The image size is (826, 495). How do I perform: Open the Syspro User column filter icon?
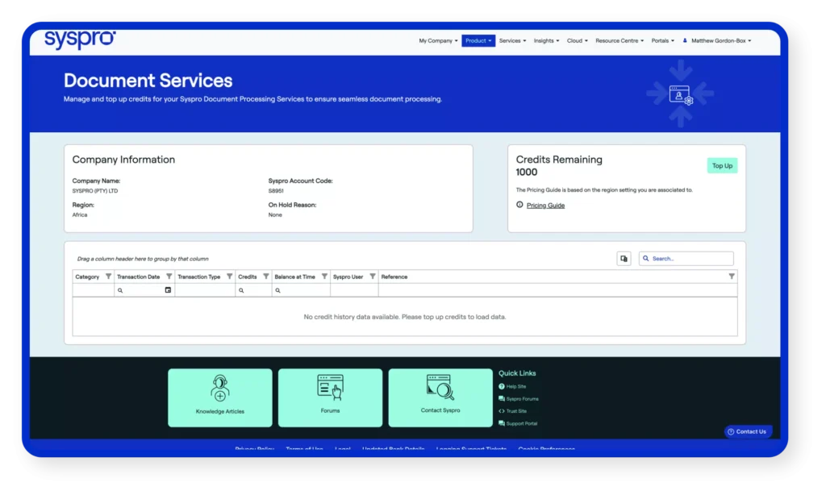pyautogui.click(x=373, y=277)
